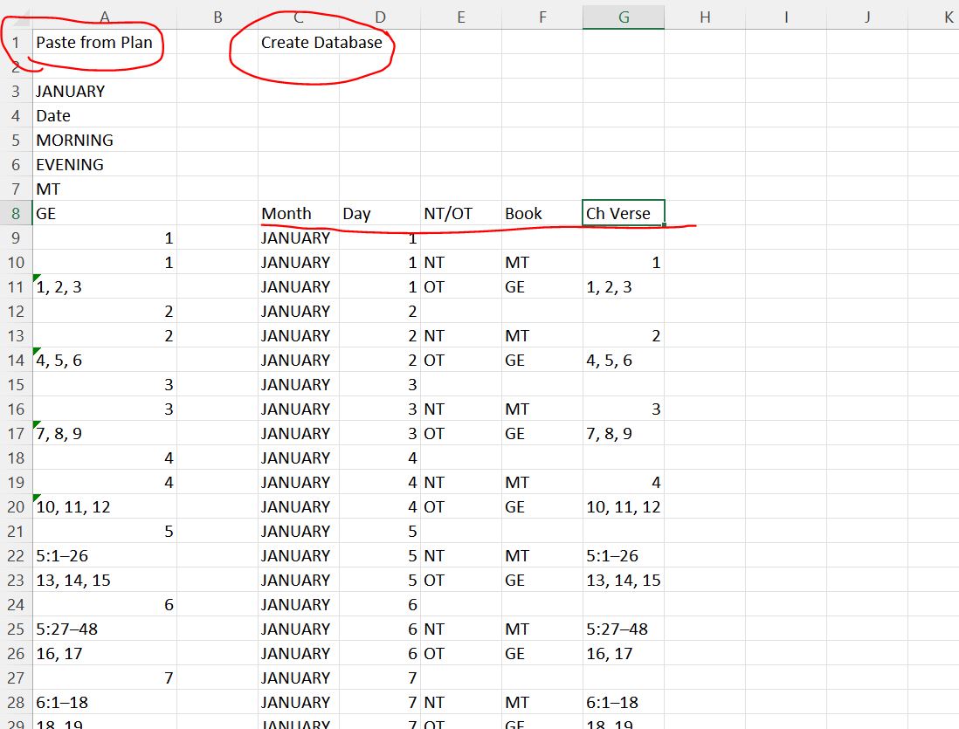Select cell A11 with "1, 2, 3"
This screenshot has height=729, width=959.
click(x=105, y=287)
